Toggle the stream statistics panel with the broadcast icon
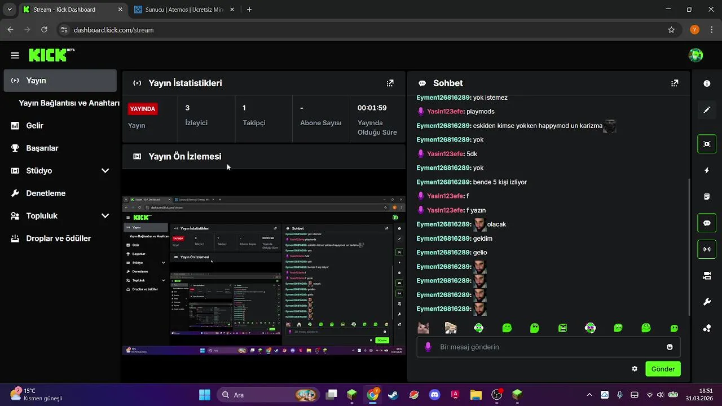This screenshot has width=722, height=406. [x=707, y=249]
